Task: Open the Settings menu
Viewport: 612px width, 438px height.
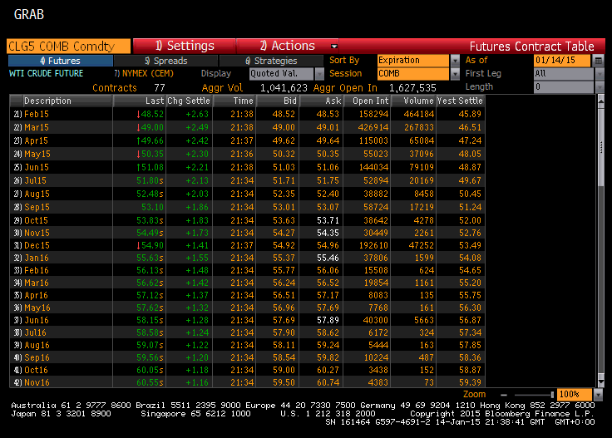Action: click(185, 46)
